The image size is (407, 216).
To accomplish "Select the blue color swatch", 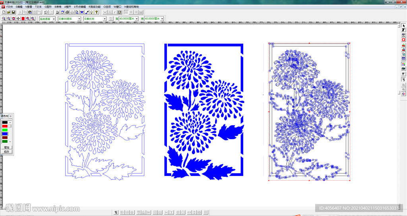I will [x=5, y=134].
